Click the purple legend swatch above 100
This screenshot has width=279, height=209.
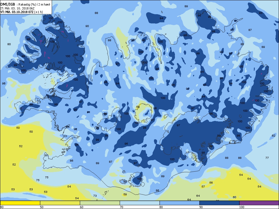point(259,203)
